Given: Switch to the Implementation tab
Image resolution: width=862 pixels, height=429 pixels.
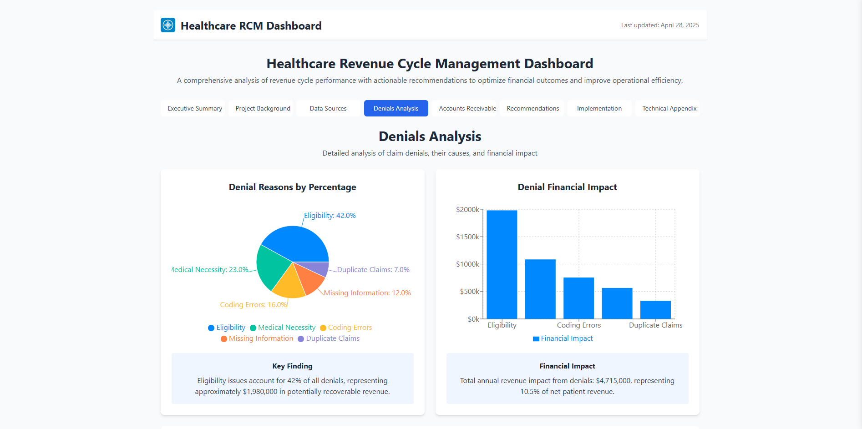Looking at the screenshot, I should (x=599, y=108).
